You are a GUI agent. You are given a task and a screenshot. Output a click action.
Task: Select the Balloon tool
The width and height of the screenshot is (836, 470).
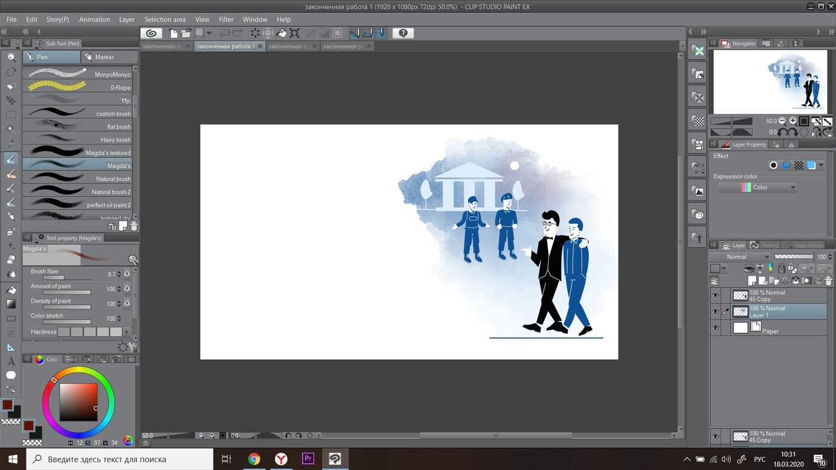(x=11, y=375)
